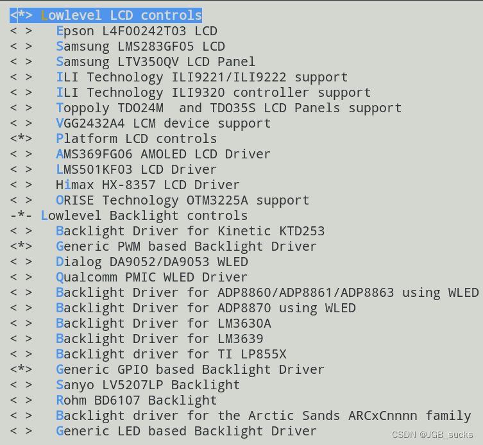Disable the Generic PWM based Backlight Driver checkbox
The height and width of the screenshot is (445, 483).
point(21,246)
